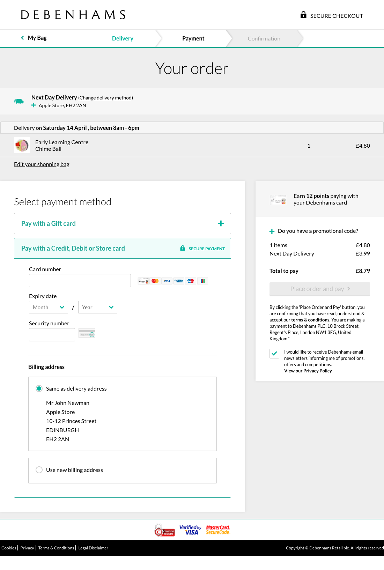Click the Verified by Visa badge
The width and height of the screenshot is (384, 570).
click(x=190, y=530)
